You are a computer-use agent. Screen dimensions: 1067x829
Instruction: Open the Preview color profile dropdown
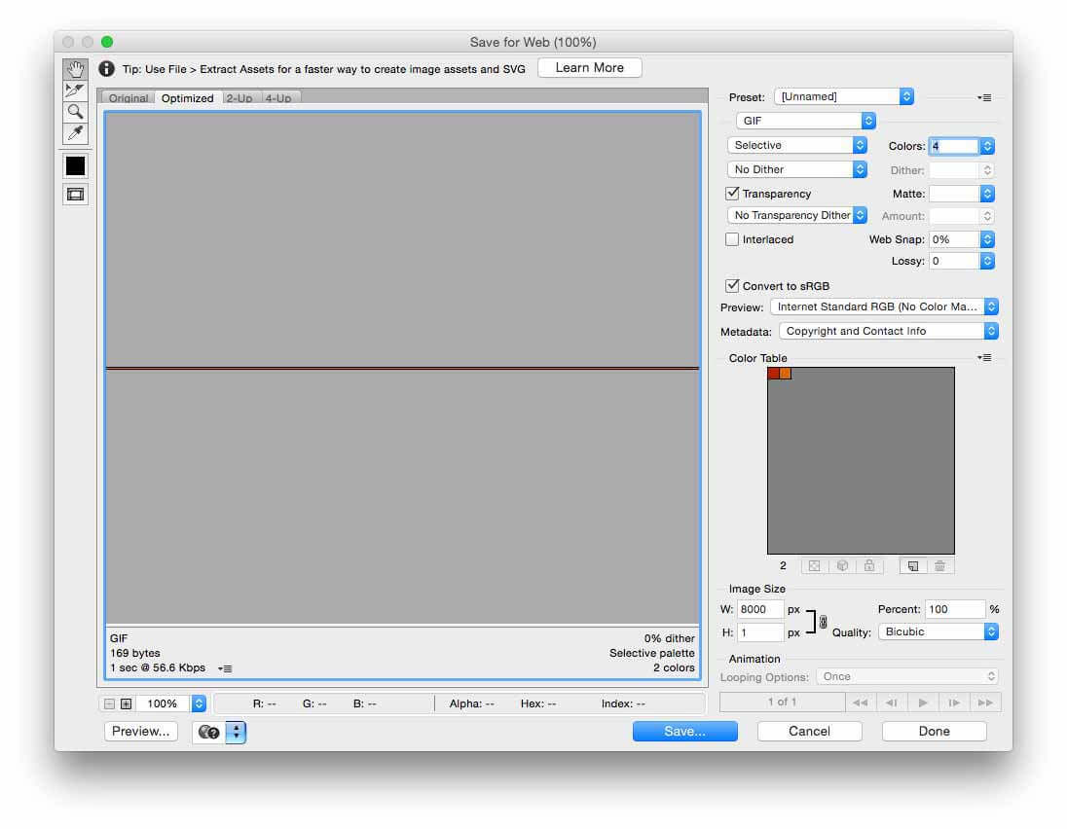tap(885, 306)
